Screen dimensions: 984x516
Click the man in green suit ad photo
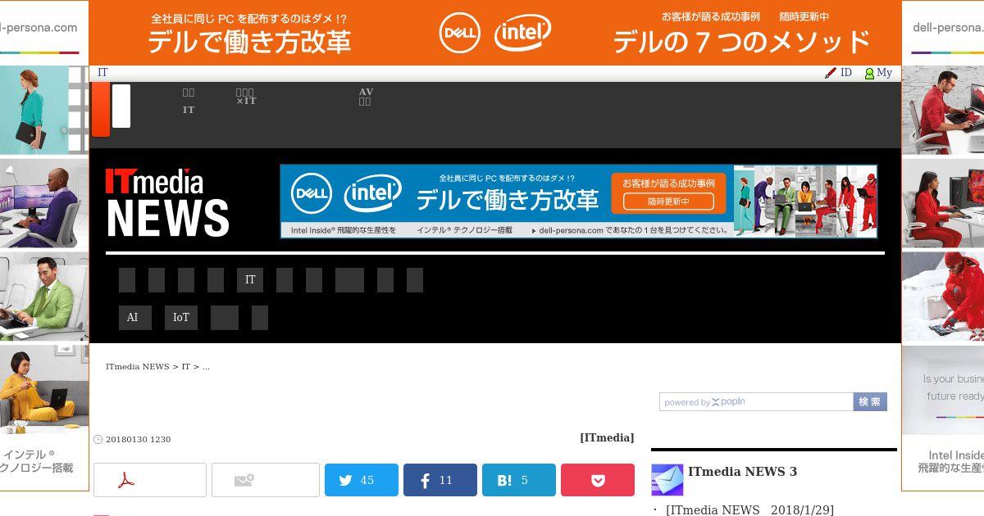44,296
